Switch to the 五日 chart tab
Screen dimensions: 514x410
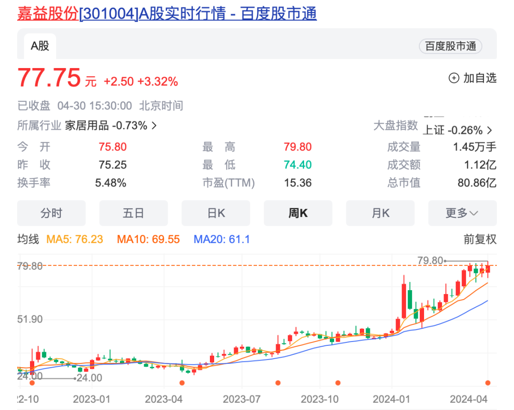click(x=134, y=213)
